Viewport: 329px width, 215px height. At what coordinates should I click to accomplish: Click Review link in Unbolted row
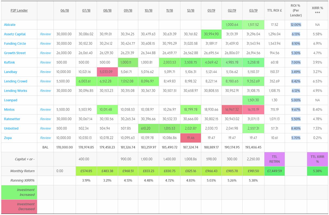pyautogui.click(x=45, y=129)
